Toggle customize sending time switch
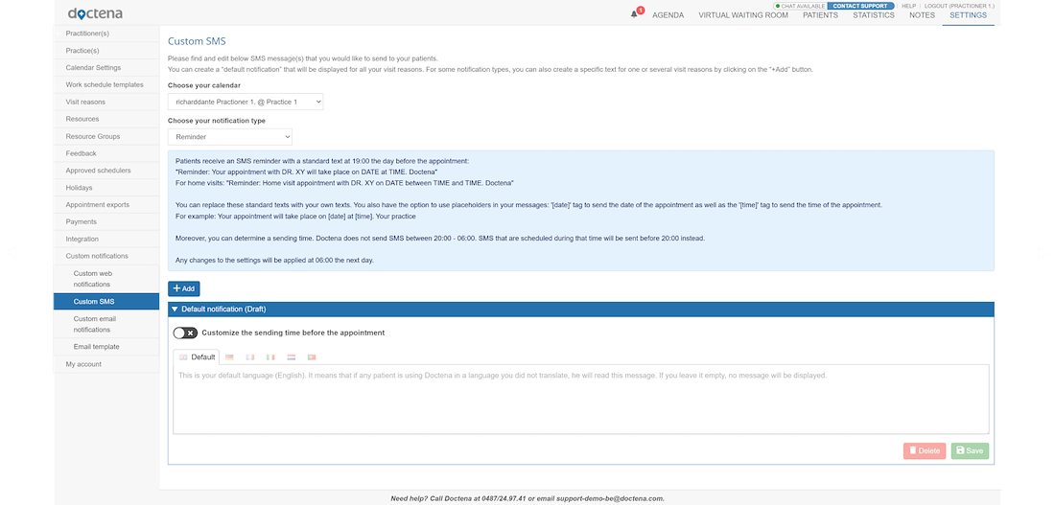The height and width of the screenshot is (505, 1055). pyautogui.click(x=186, y=333)
